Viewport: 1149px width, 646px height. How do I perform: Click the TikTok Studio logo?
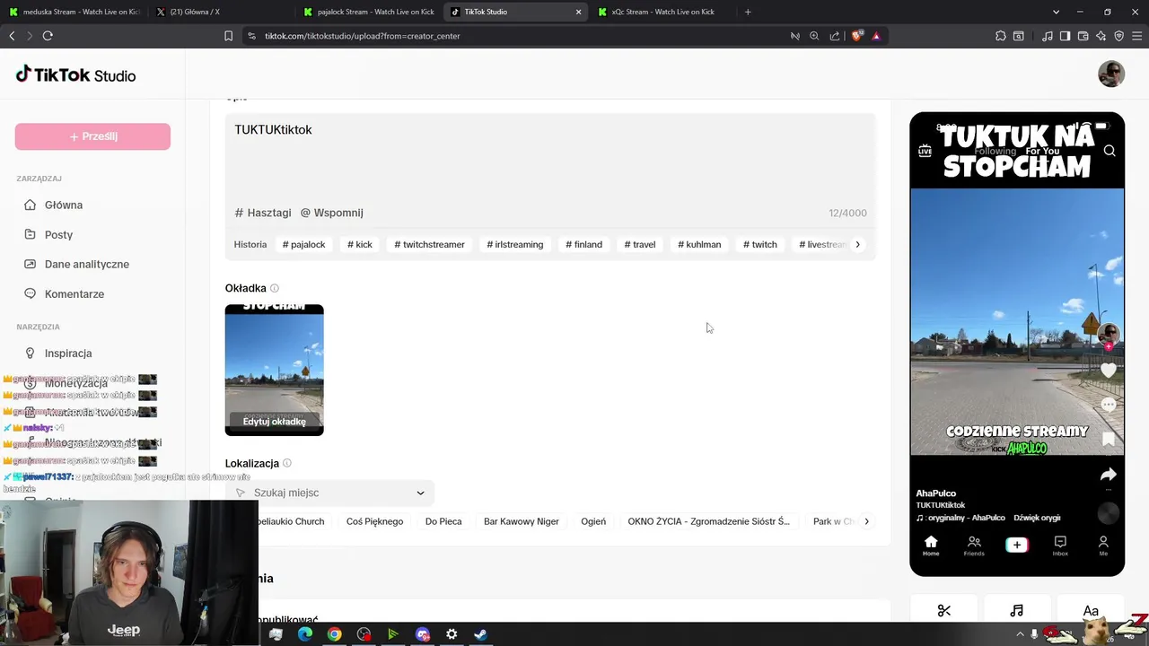(76, 74)
